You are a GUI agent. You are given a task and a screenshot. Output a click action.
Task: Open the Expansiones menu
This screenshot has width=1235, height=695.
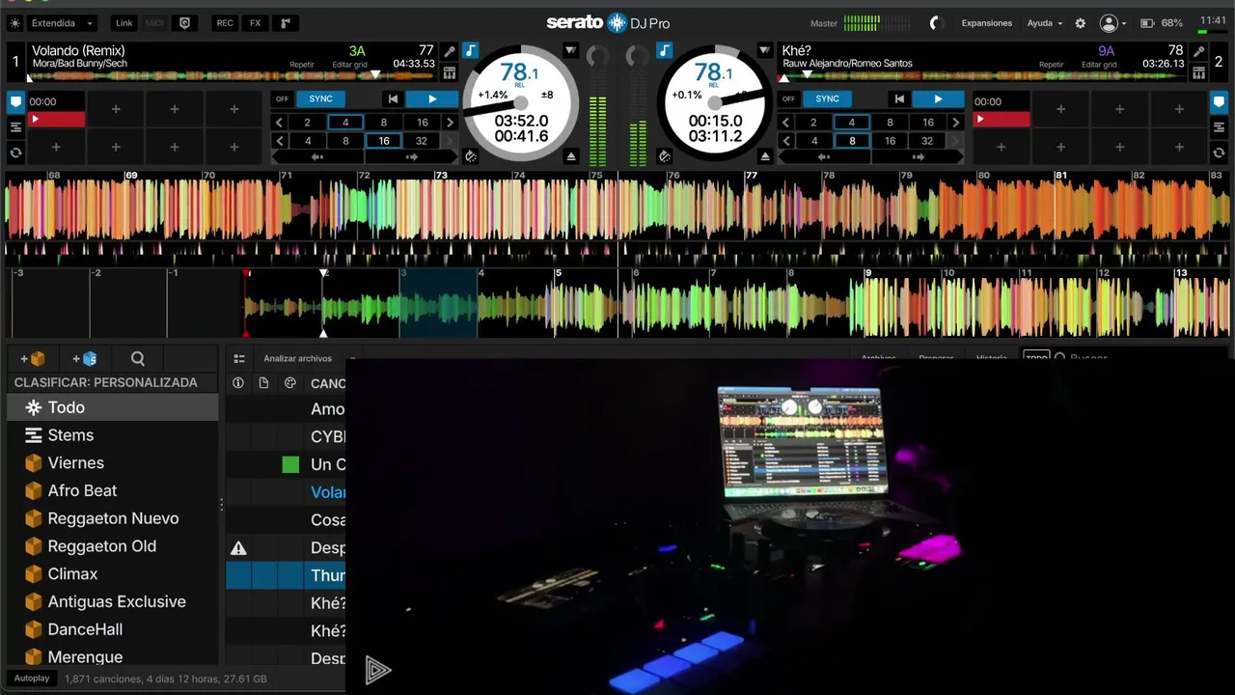point(987,23)
